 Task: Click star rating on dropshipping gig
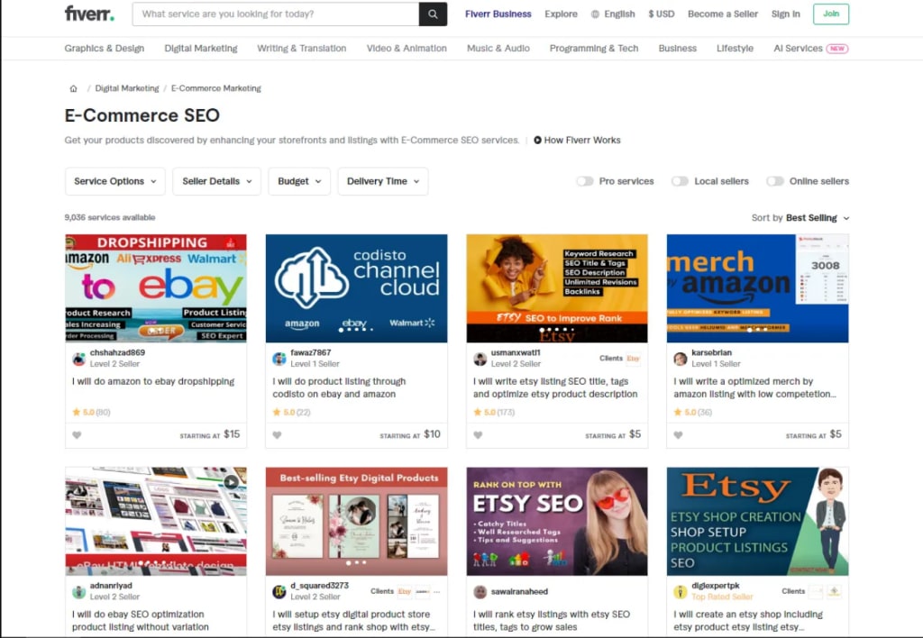click(91, 412)
